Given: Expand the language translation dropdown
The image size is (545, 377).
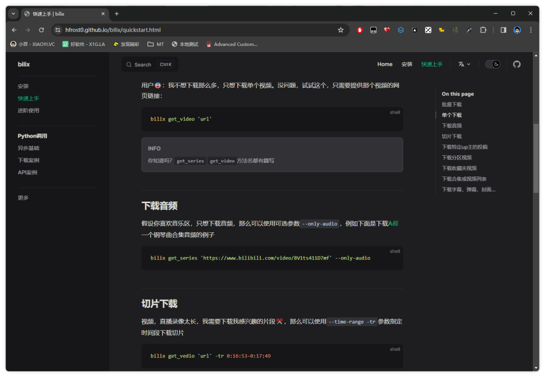Looking at the screenshot, I should tap(464, 64).
